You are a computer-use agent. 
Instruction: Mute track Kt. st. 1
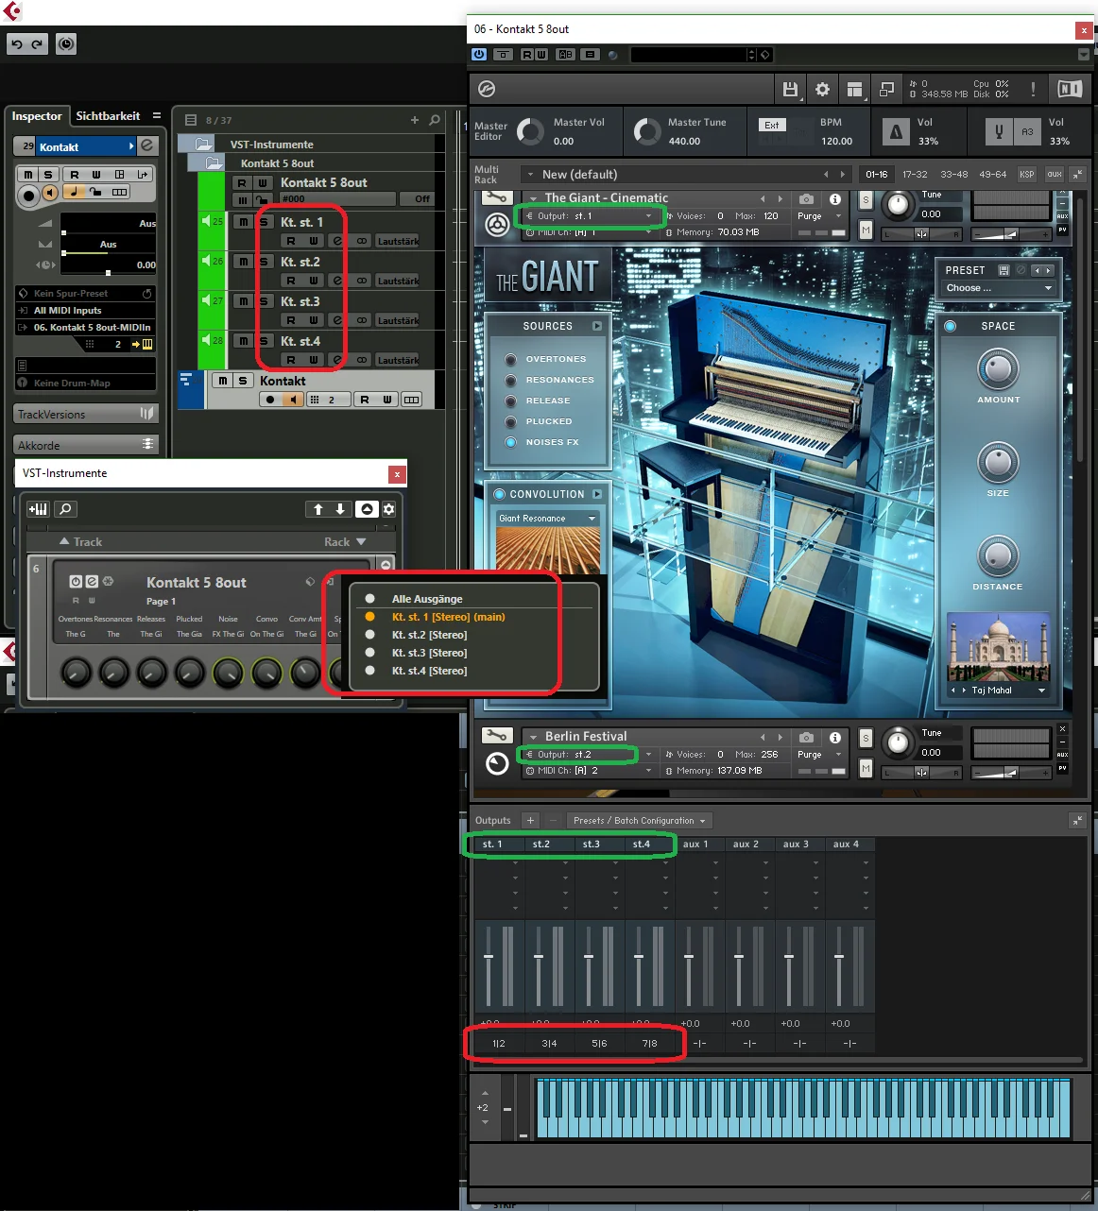[244, 222]
